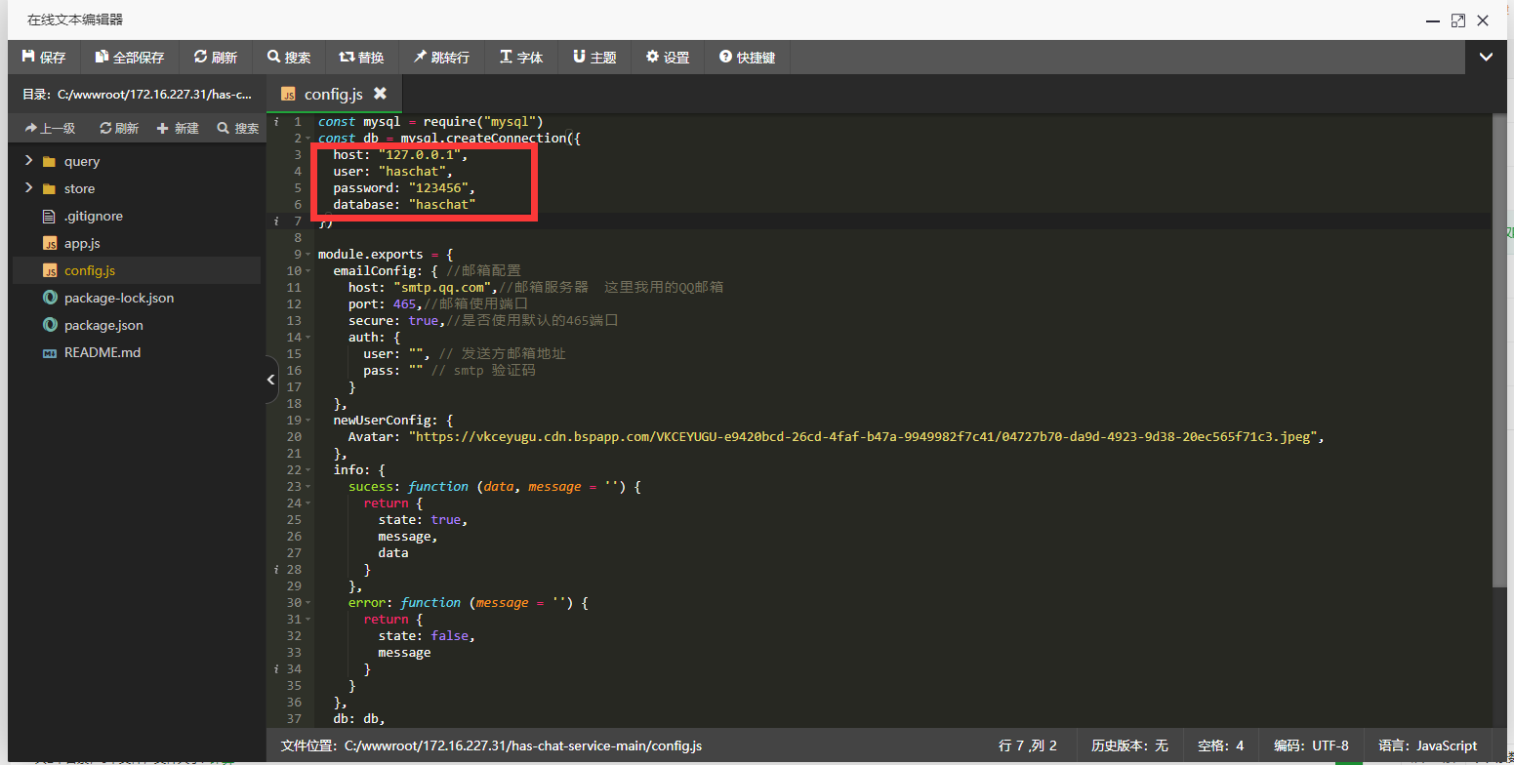Collapse the file sidebar with the arrow handle

coord(271,381)
